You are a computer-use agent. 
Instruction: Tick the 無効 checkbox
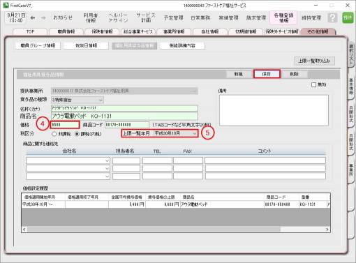point(313,84)
